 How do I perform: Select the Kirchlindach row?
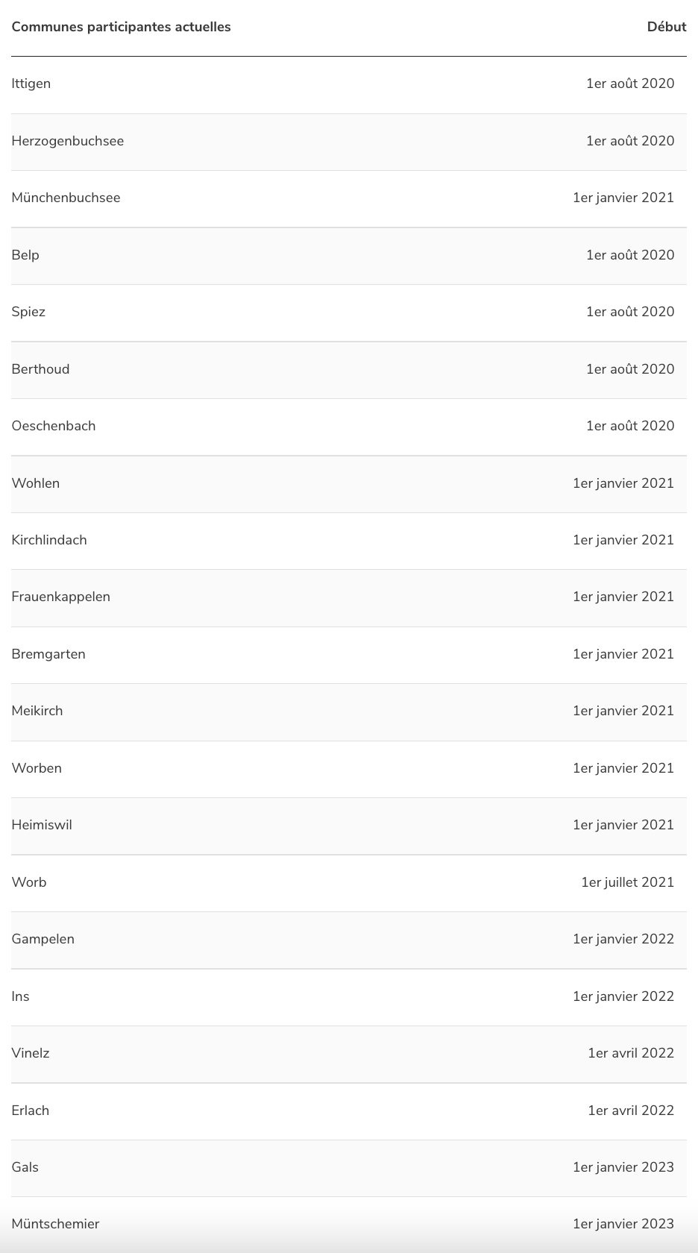tap(349, 541)
